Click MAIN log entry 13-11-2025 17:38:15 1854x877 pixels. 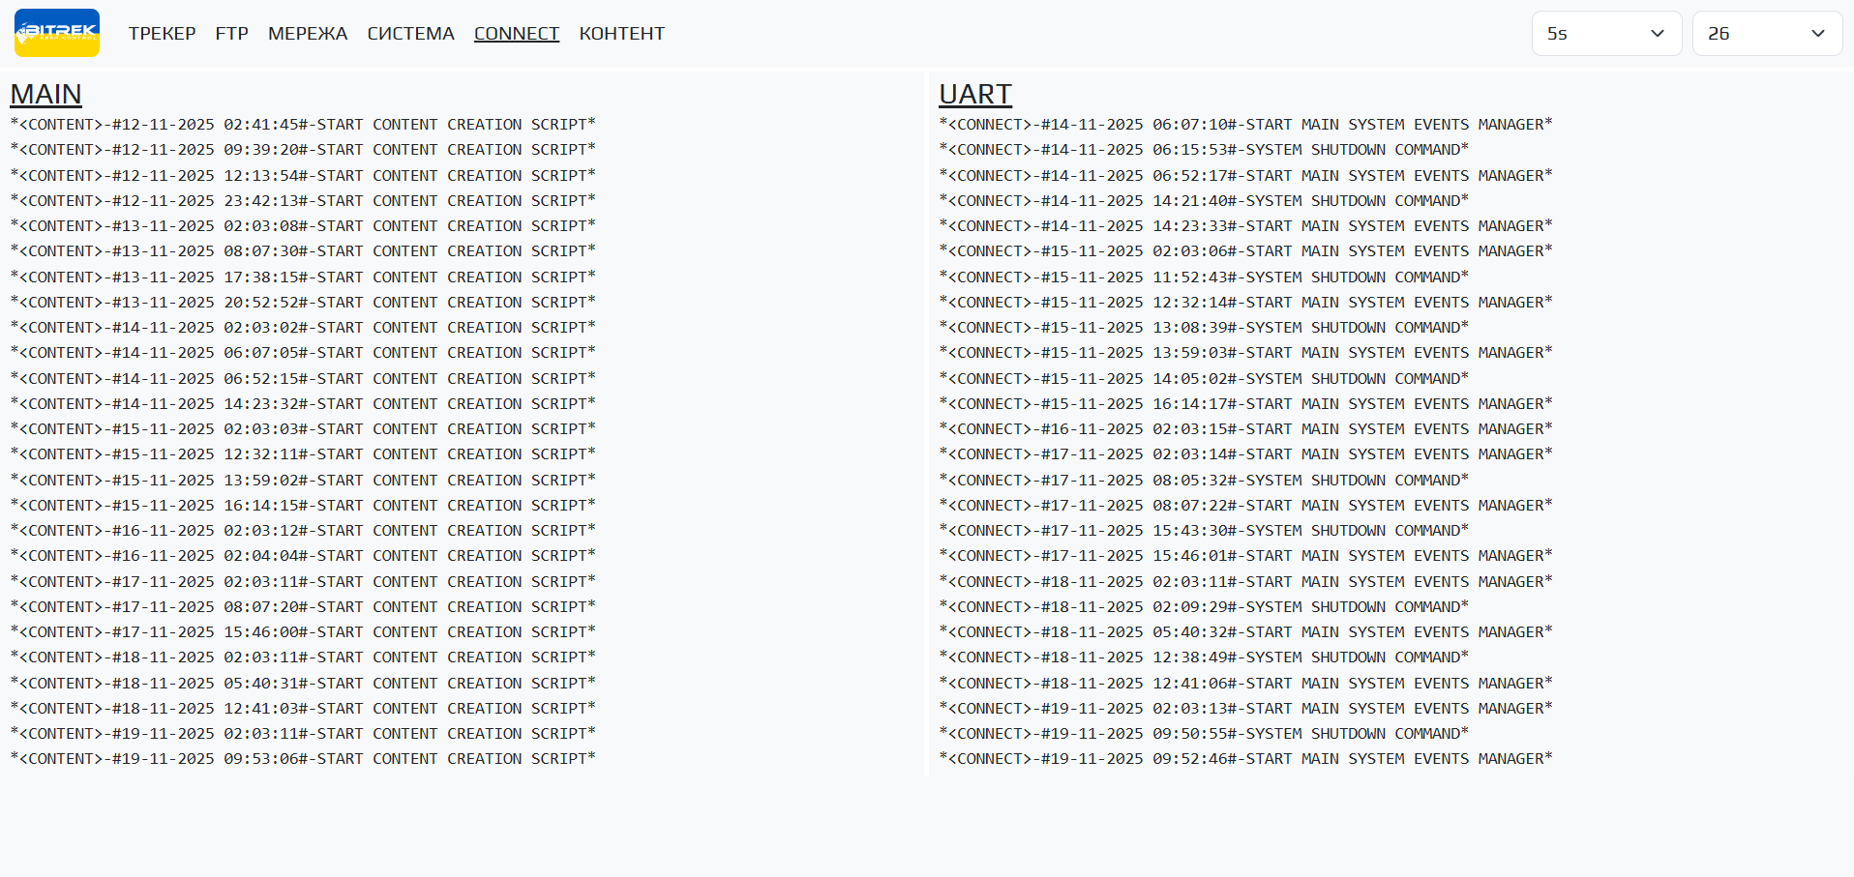pyautogui.click(x=303, y=277)
